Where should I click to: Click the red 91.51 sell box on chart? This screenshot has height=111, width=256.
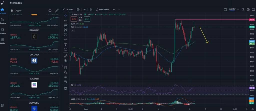74,19
